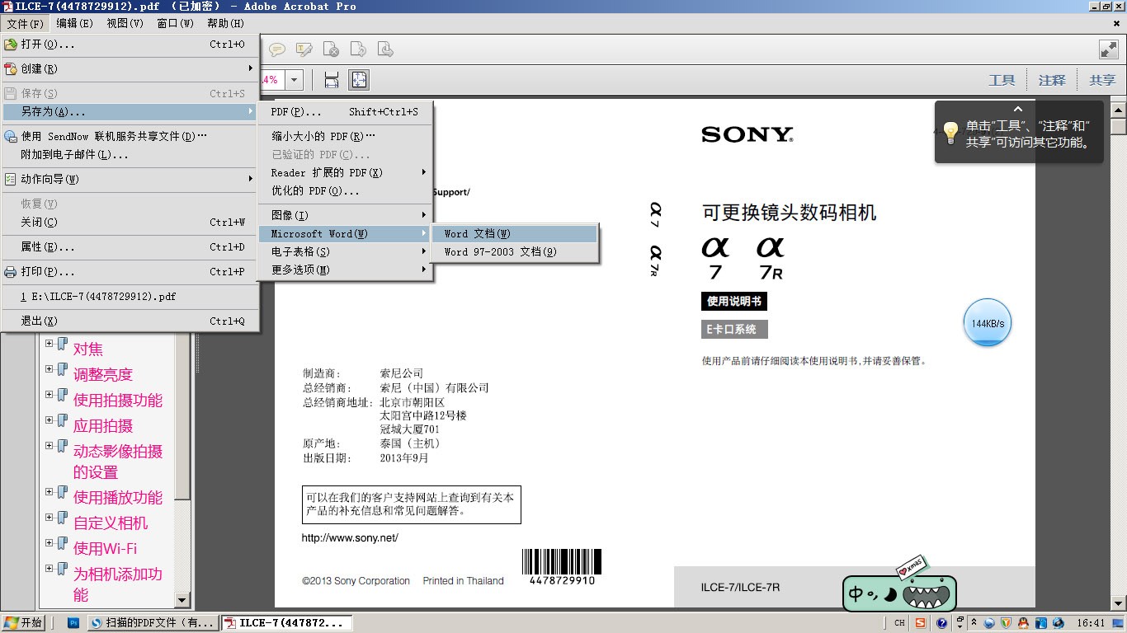Click the rotate page toolbar icon

[358, 49]
